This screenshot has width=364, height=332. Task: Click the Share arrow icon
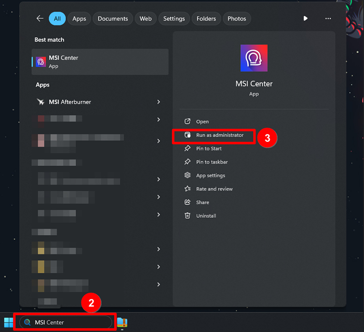[187, 202]
